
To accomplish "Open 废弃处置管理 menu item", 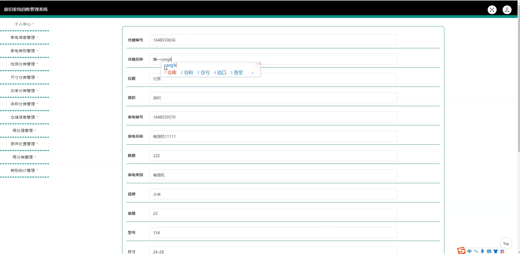I will pos(24,144).
